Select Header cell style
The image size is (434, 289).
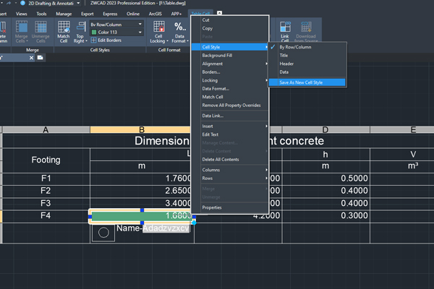307,64
